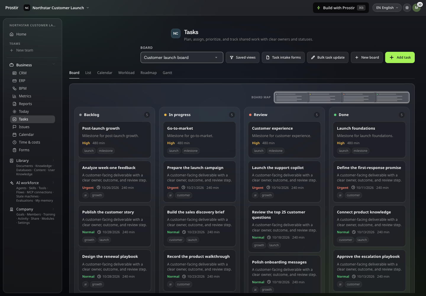Open the Metrics chart icon
This screenshot has width=426, height=296.
(14, 96)
